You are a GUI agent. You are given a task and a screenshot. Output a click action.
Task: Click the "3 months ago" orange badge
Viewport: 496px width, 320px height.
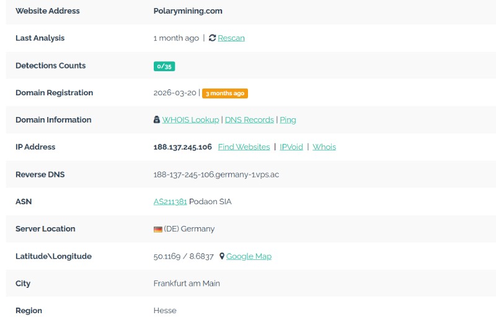point(225,93)
